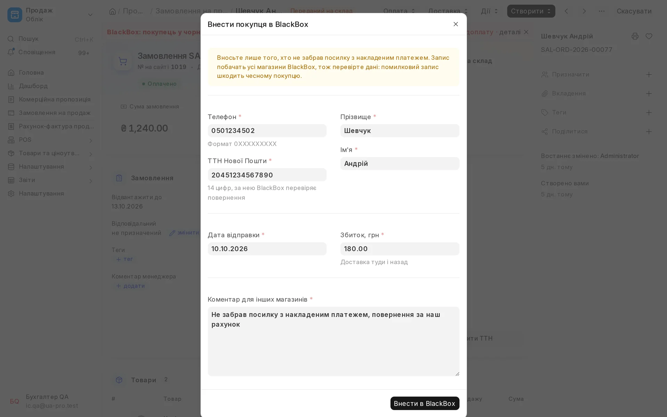The image size is (667, 417).
Task: Open the Створити dropdown button
Action: (x=531, y=11)
